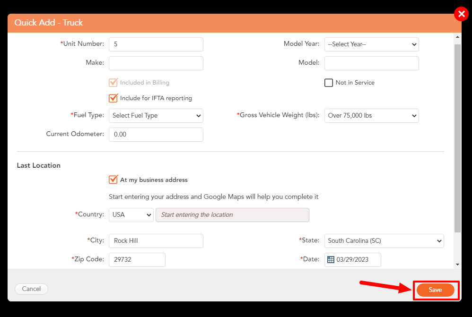Click the Save button
The height and width of the screenshot is (317, 472).
435,290
